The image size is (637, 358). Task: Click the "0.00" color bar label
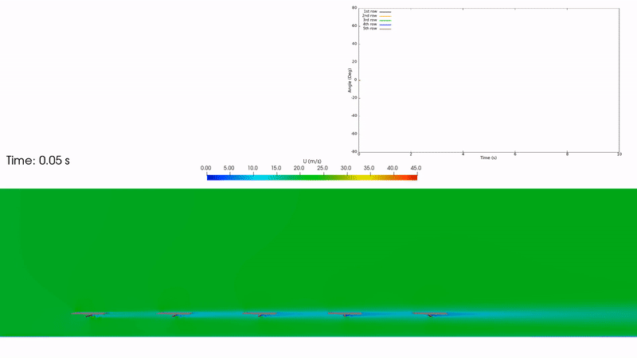pyautogui.click(x=205, y=168)
